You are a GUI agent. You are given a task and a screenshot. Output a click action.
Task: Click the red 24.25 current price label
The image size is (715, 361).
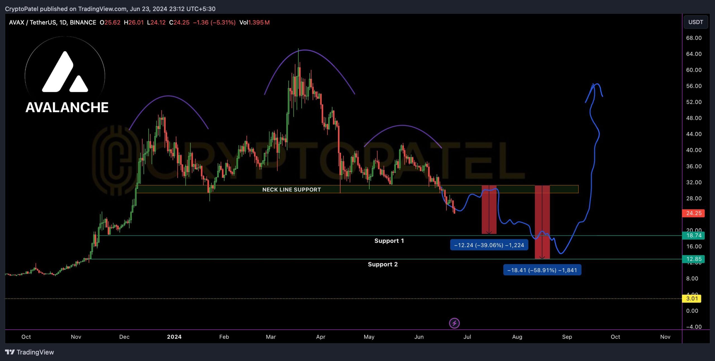(693, 213)
